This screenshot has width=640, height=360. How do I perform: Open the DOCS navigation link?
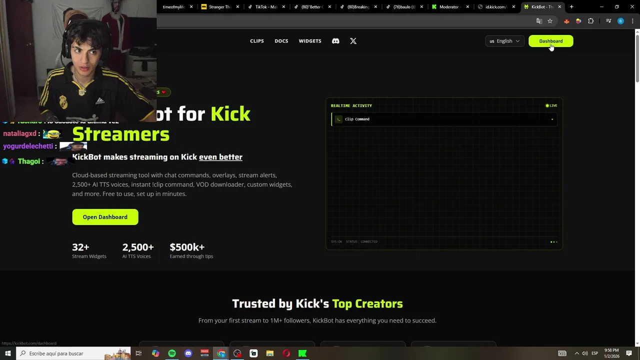click(281, 41)
